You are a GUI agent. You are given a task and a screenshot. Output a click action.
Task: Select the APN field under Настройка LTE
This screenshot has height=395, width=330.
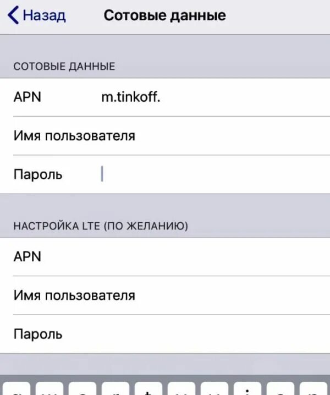click(165, 257)
